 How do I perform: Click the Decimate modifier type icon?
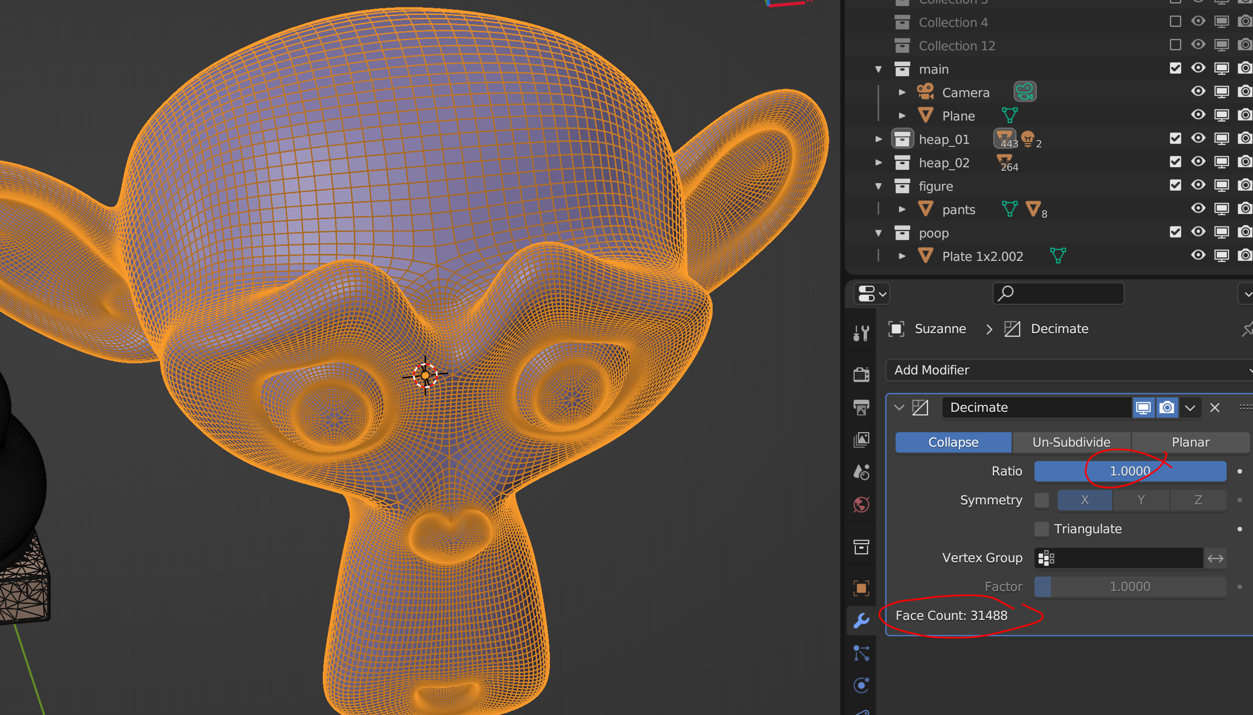pyautogui.click(x=920, y=407)
